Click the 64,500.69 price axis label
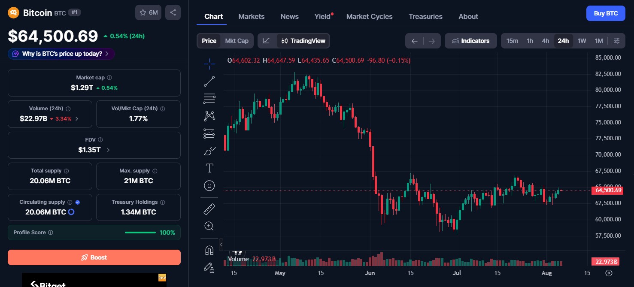The image size is (634, 287). coord(607,190)
